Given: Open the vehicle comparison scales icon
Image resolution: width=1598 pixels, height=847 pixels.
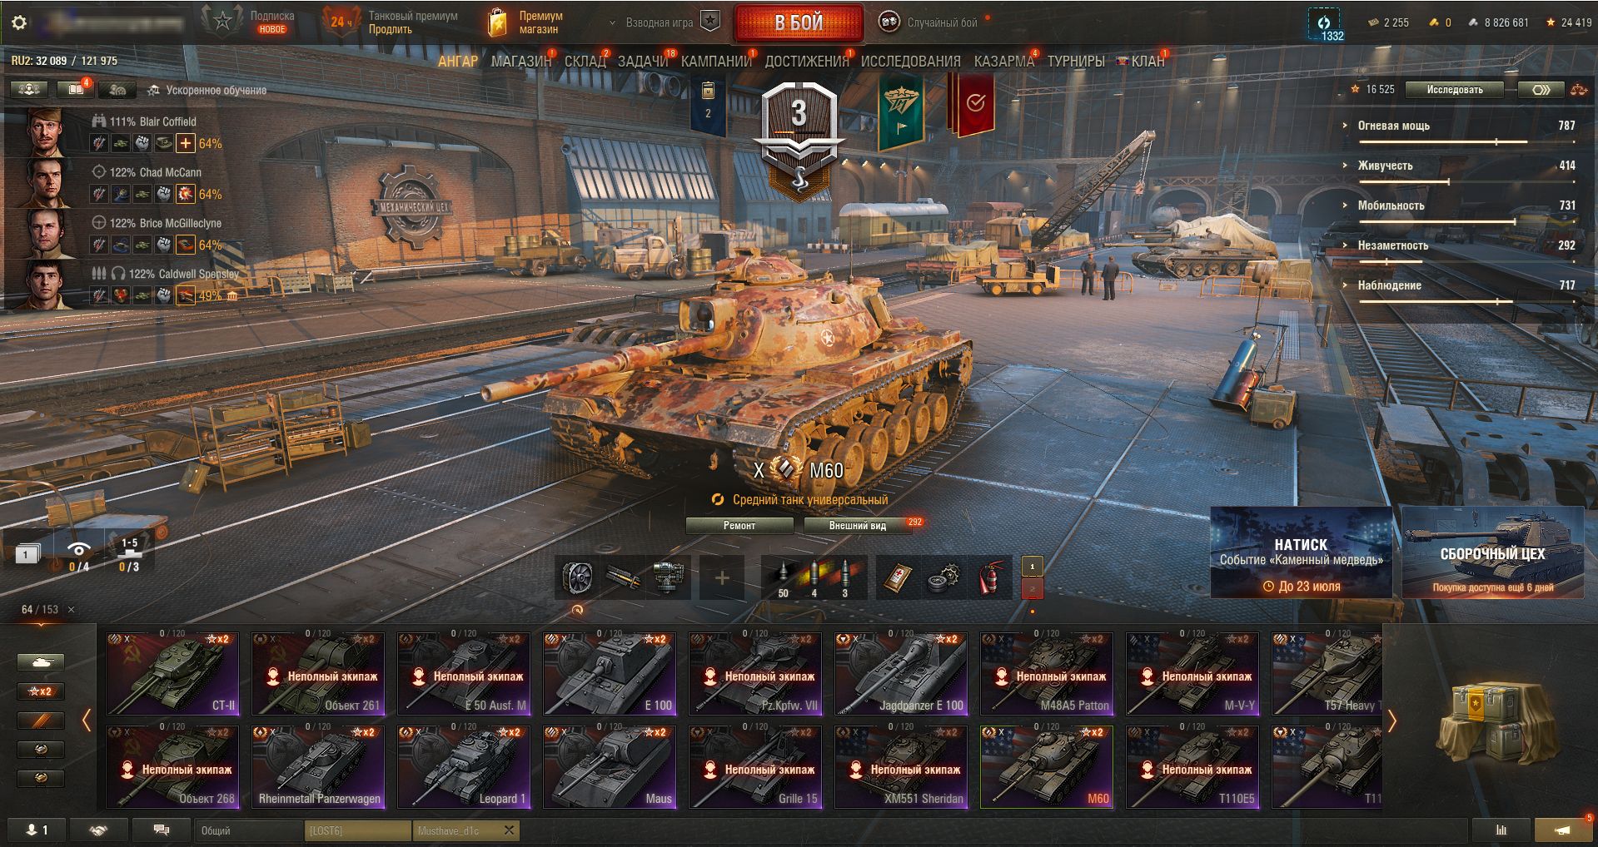Looking at the screenshot, I should tap(1578, 90).
